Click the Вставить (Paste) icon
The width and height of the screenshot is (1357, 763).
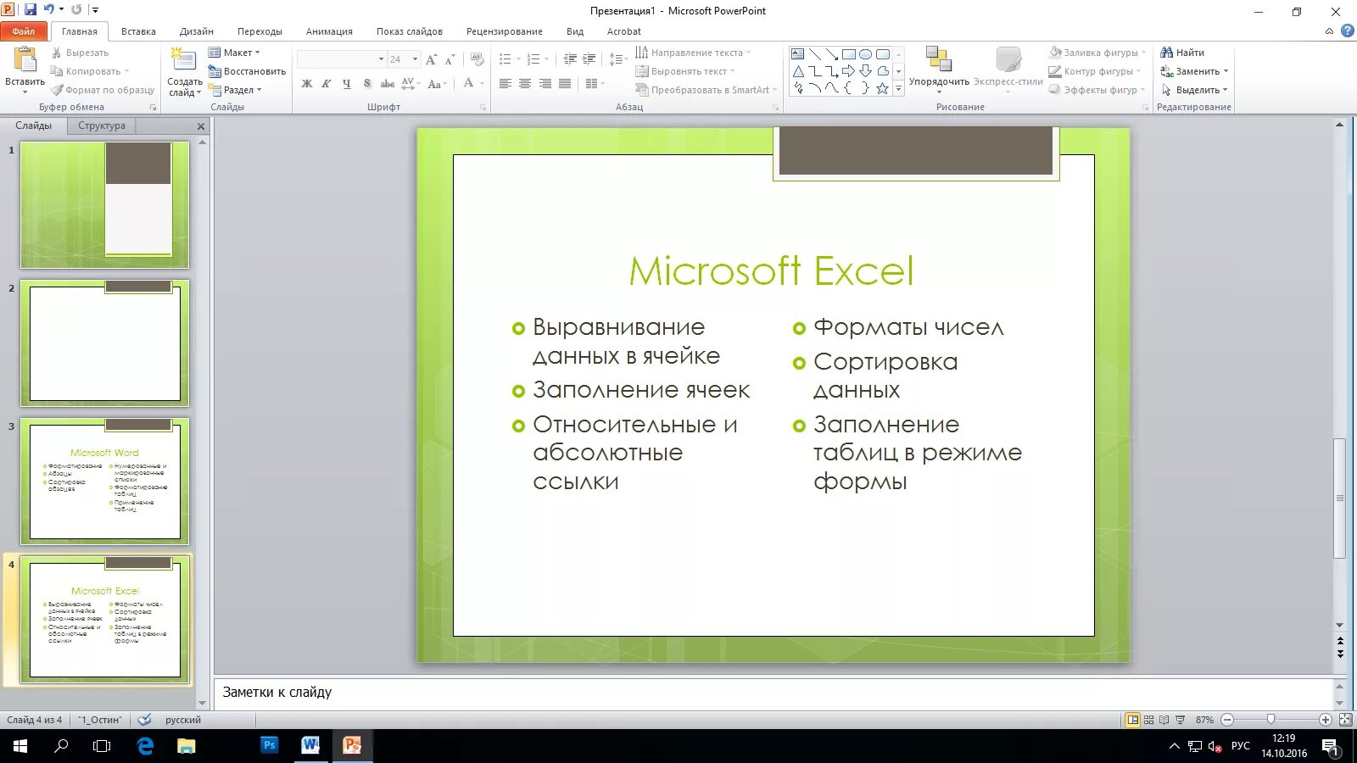[25, 60]
